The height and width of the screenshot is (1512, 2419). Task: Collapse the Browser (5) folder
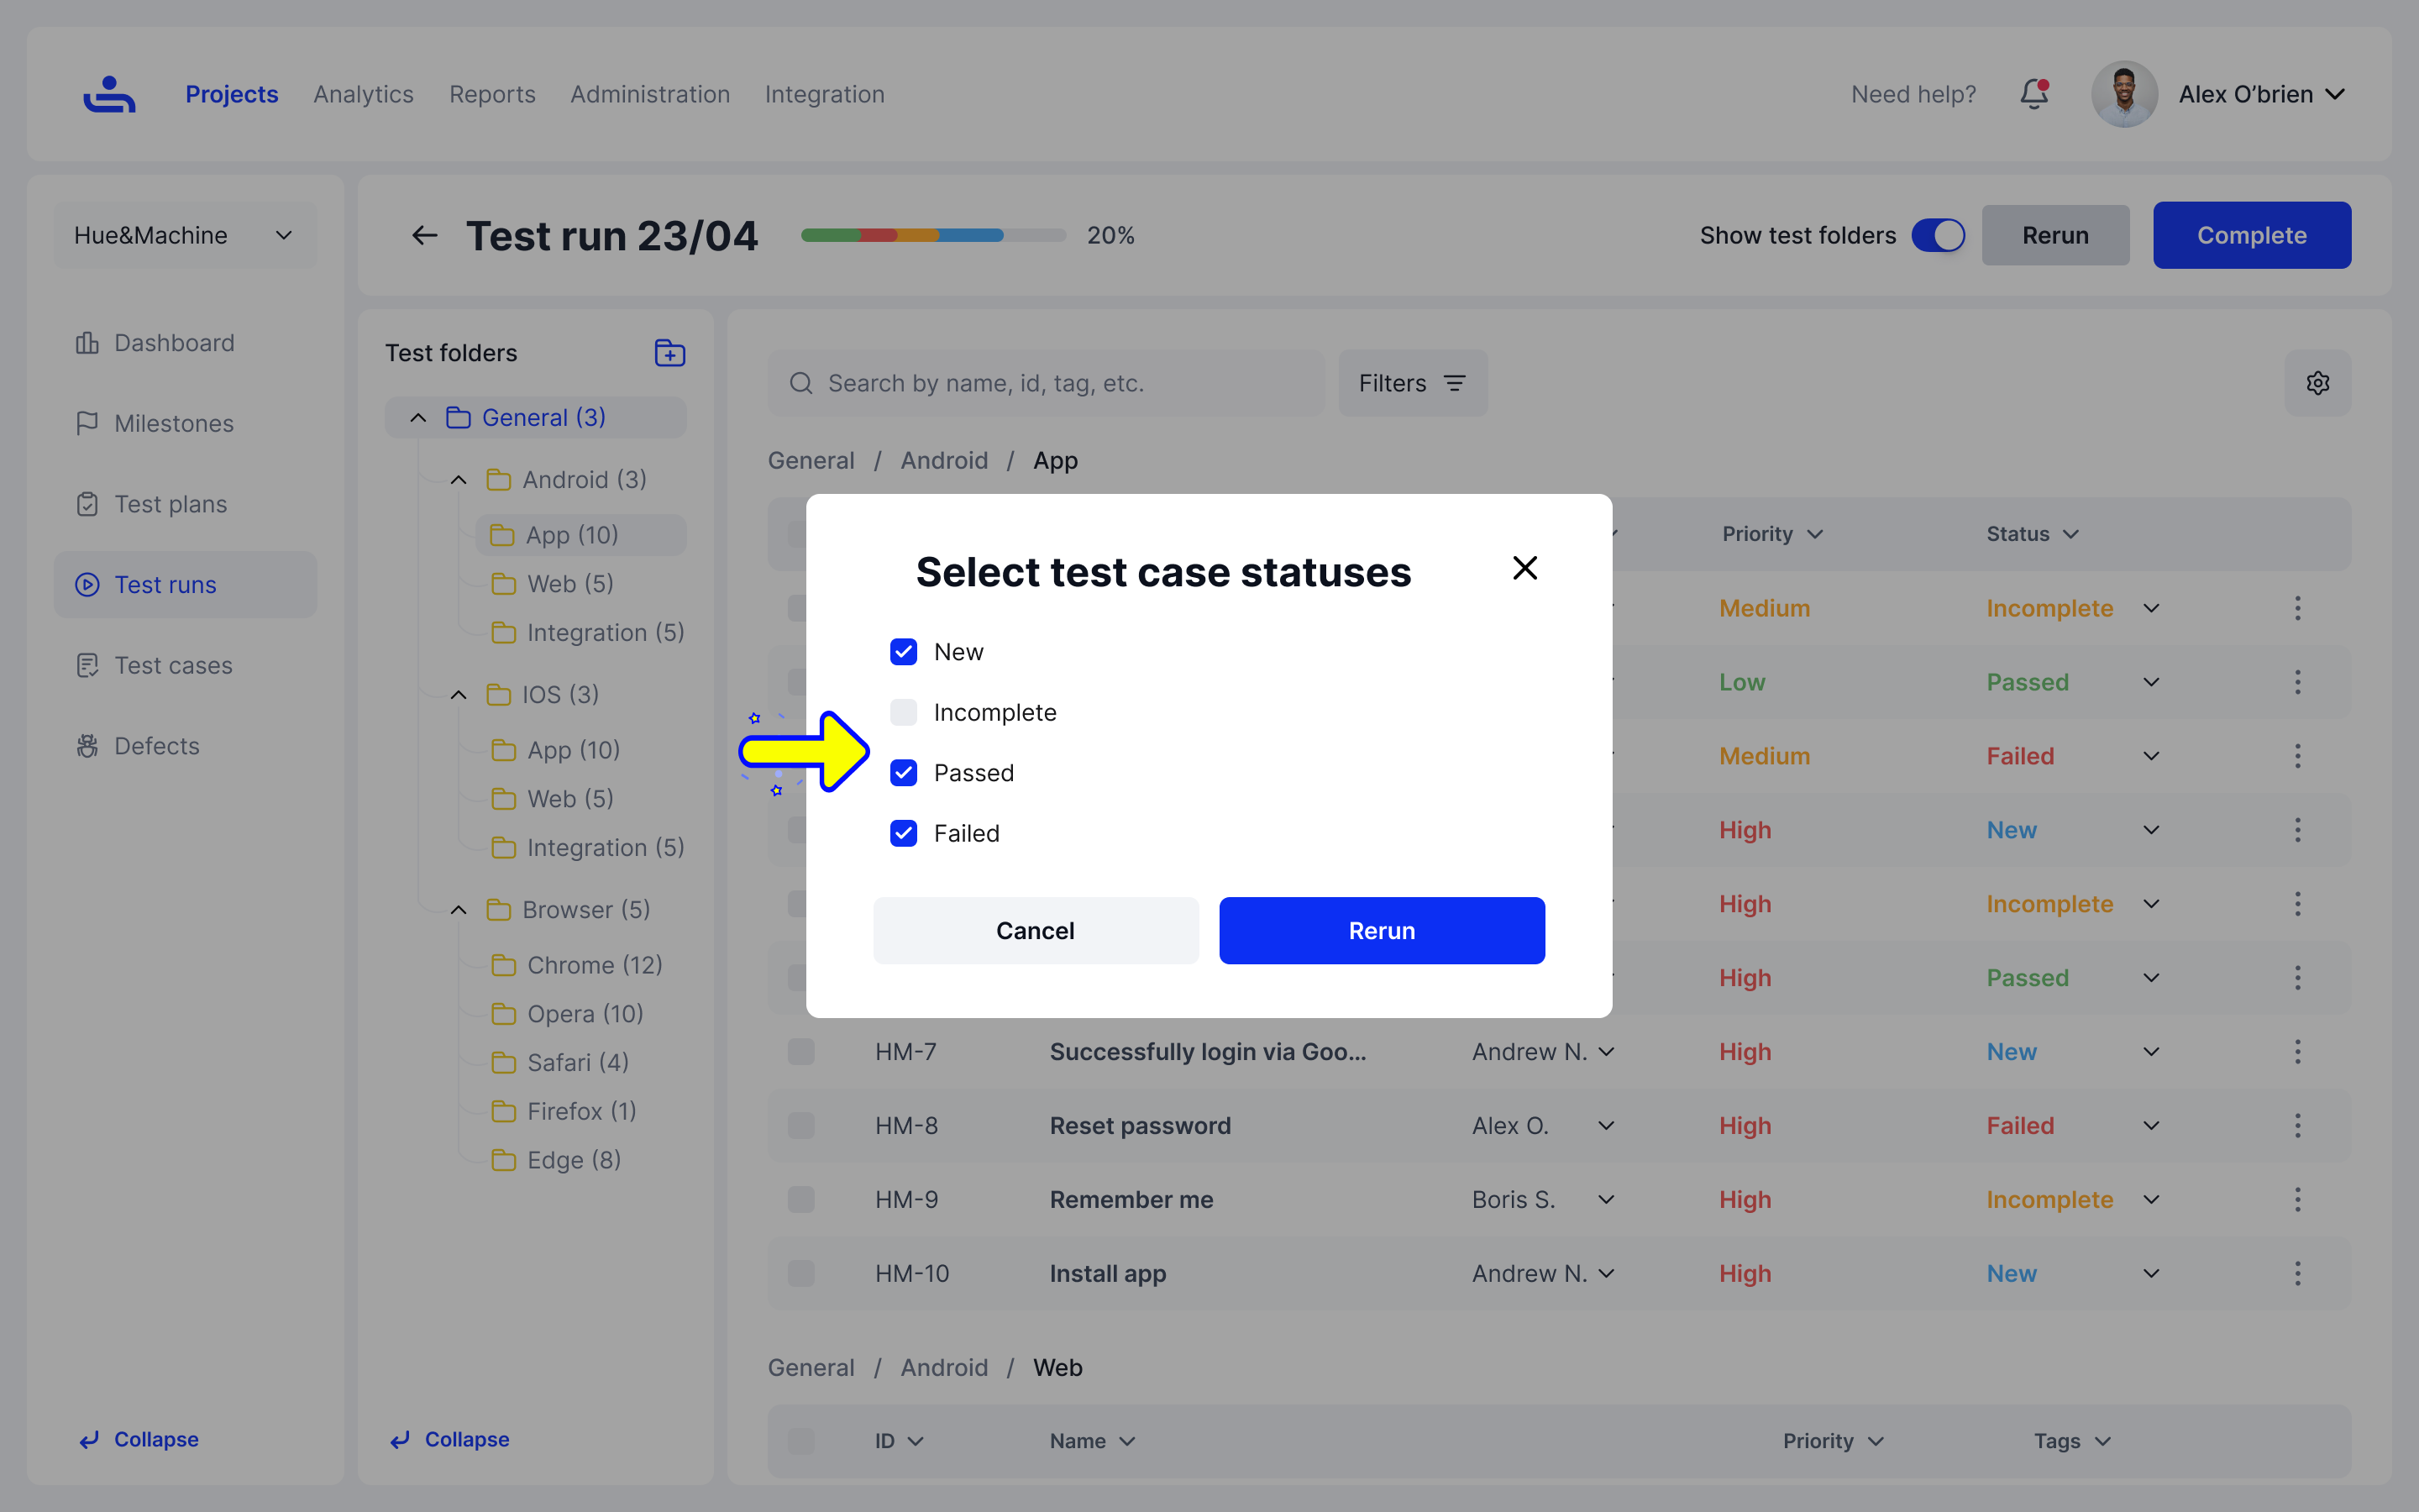tap(458, 910)
